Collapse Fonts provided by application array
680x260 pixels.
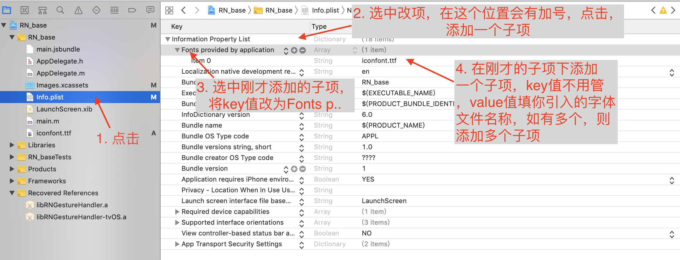(177, 50)
